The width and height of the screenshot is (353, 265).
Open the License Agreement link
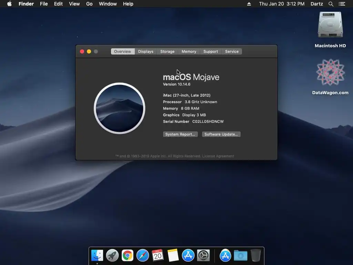point(218,156)
